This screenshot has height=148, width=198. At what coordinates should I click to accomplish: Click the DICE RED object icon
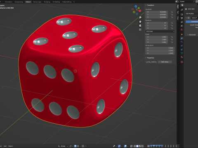186,9
